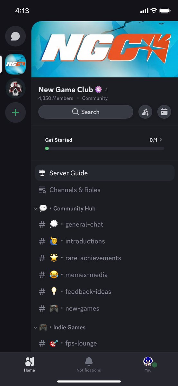Tap the New Game Club server name
Image resolution: width=178 pixels, height=386 pixels.
click(66, 89)
